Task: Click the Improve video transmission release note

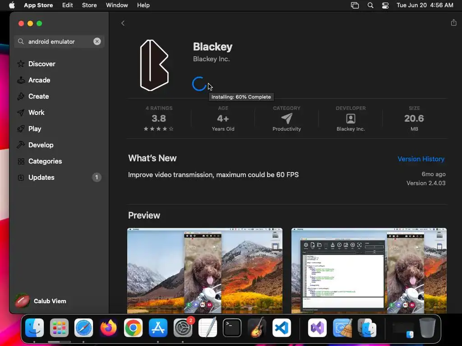Action: pyautogui.click(x=213, y=175)
